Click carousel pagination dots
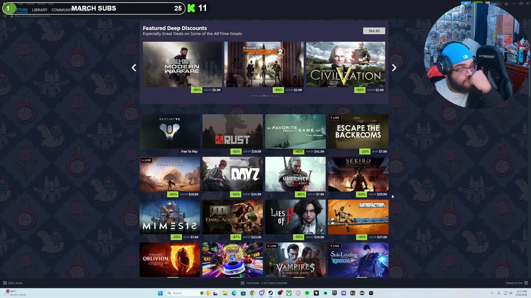 pos(264,96)
